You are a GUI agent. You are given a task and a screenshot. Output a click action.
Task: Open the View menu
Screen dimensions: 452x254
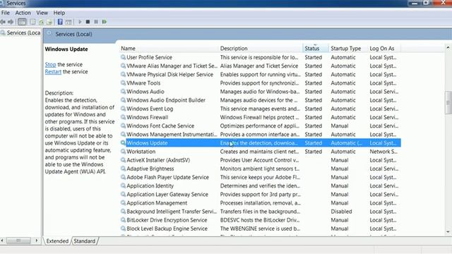[42, 13]
